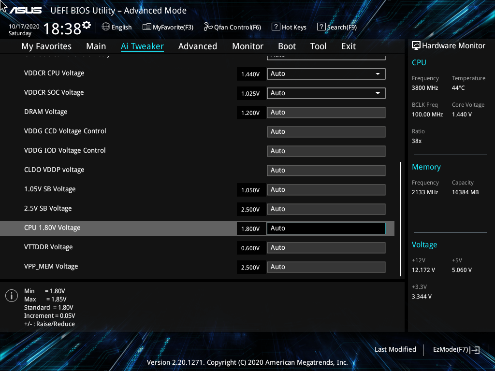Image resolution: width=495 pixels, height=371 pixels.
Task: Click the +3.3V 3.344 V reading
Action: pyautogui.click(x=422, y=297)
